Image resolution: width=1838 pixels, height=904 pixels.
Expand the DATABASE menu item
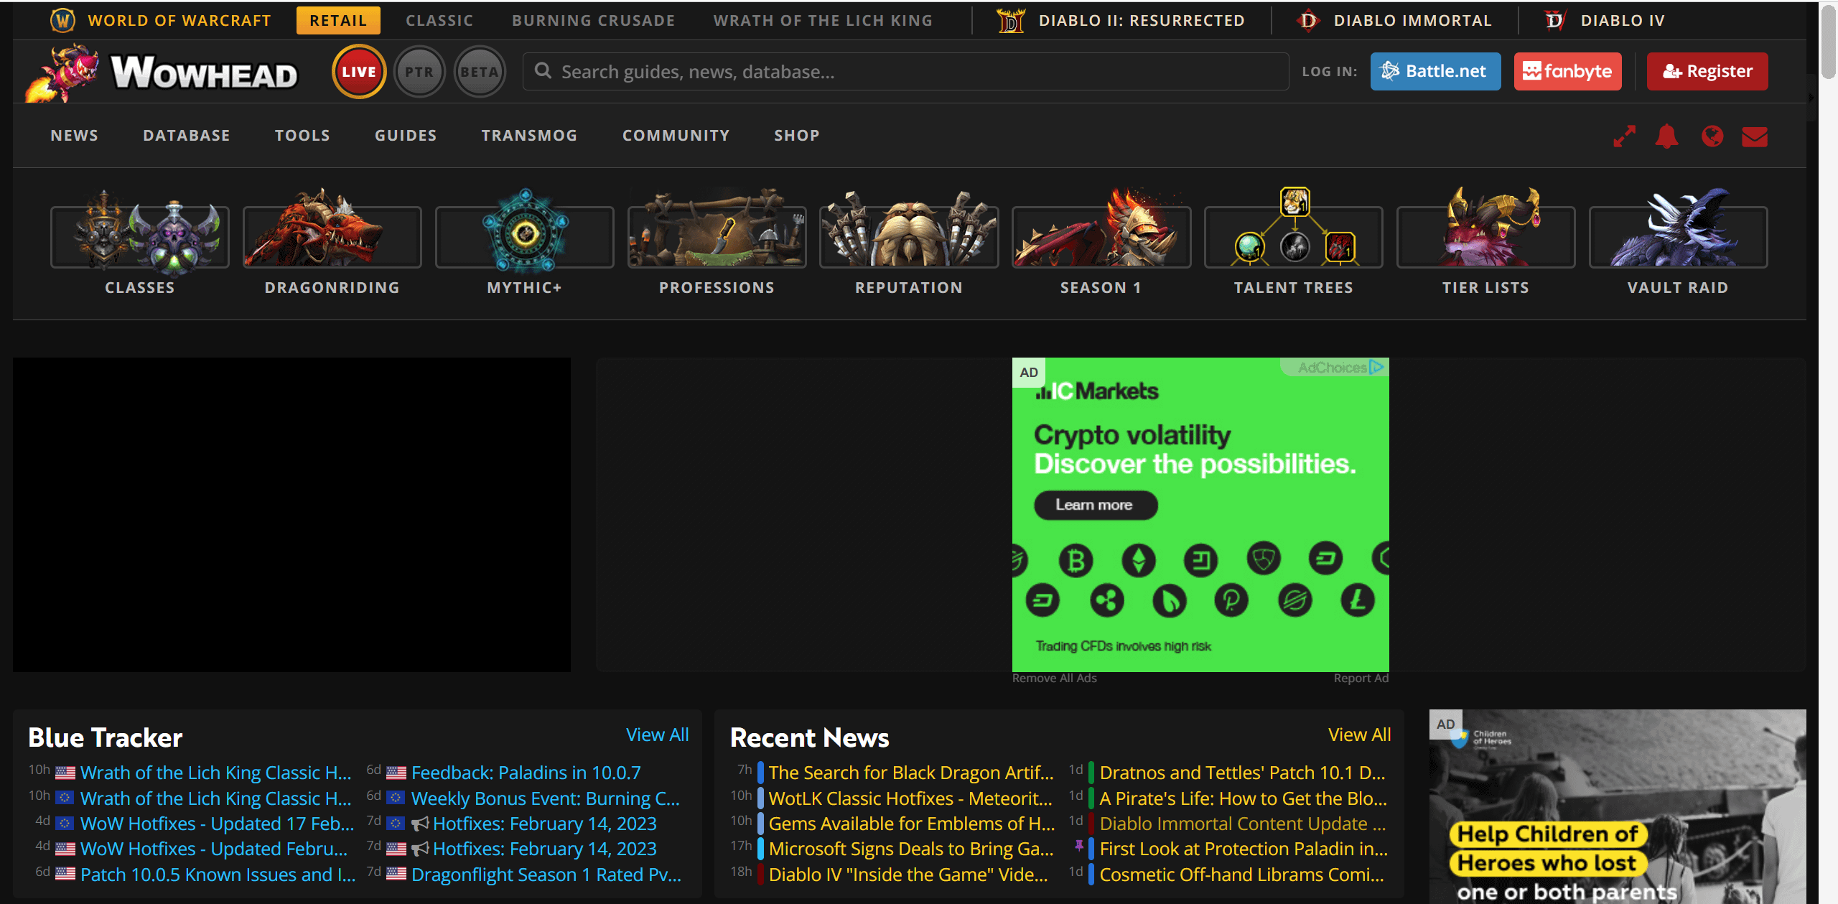pos(185,134)
